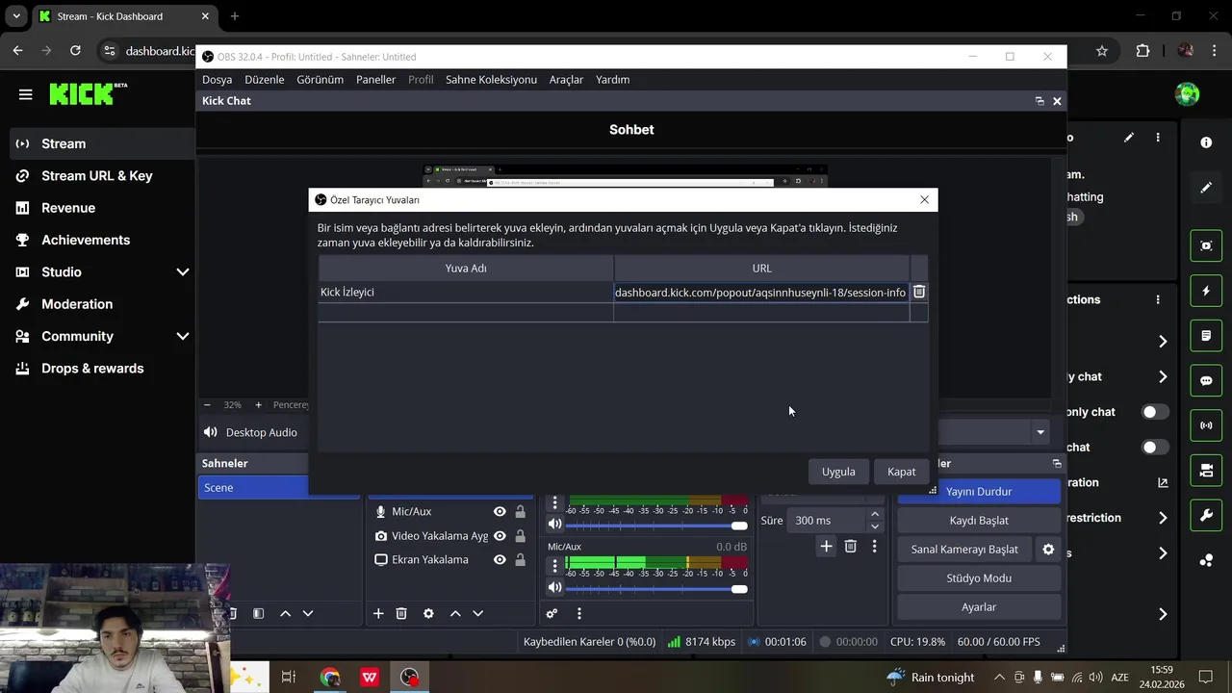Image resolution: width=1232 pixels, height=693 pixels.
Task: Open advanced audio properties gear in mixer
Action: click(x=552, y=613)
